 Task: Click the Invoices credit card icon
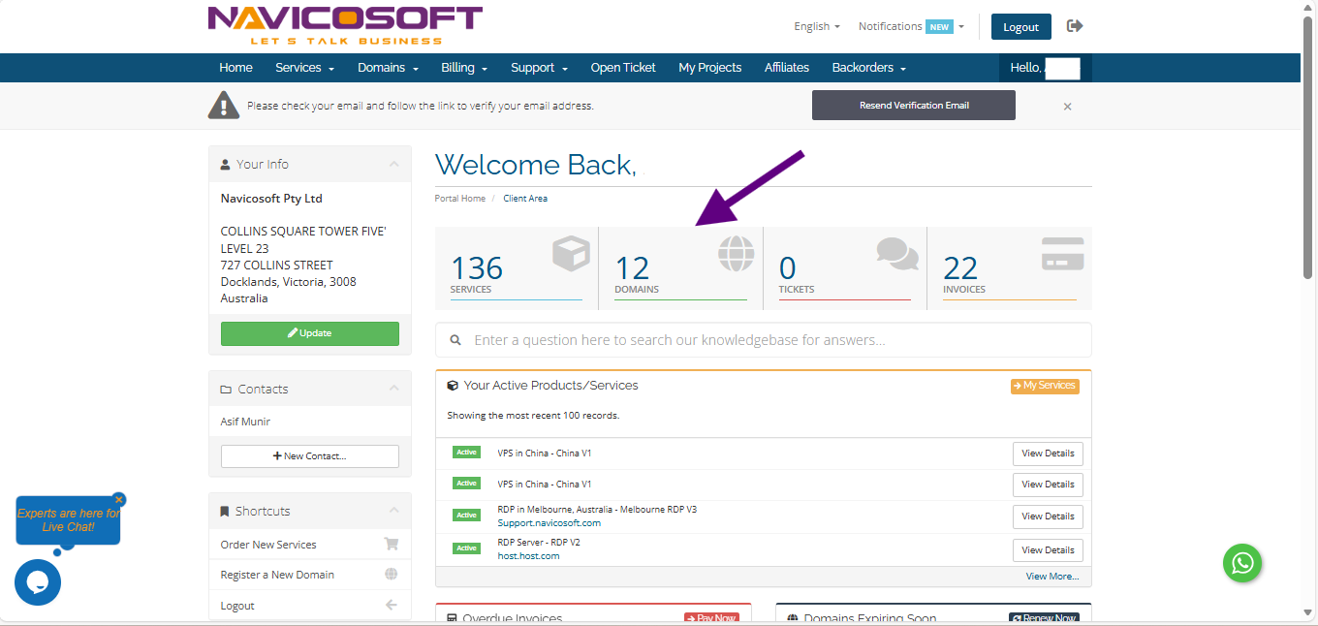click(x=1062, y=254)
